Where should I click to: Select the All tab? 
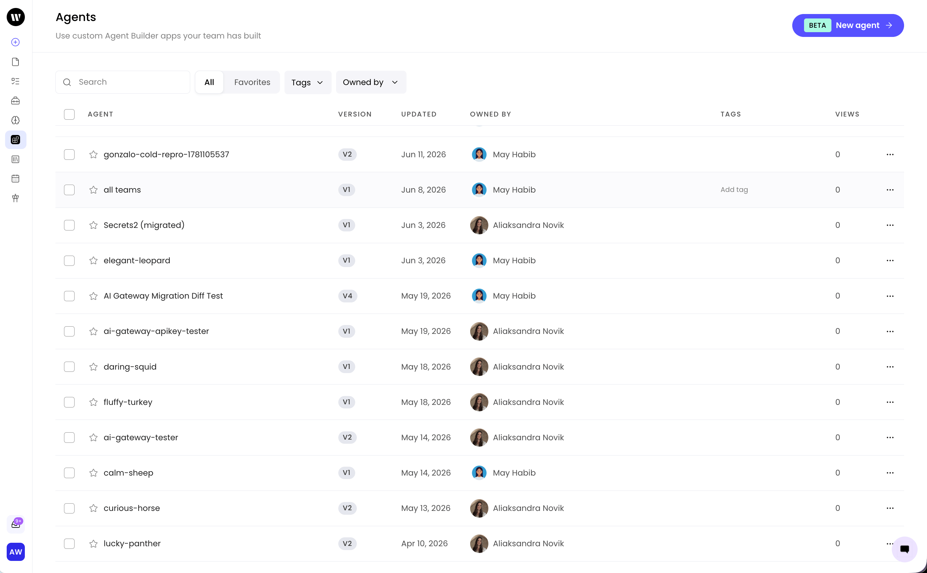click(x=209, y=82)
